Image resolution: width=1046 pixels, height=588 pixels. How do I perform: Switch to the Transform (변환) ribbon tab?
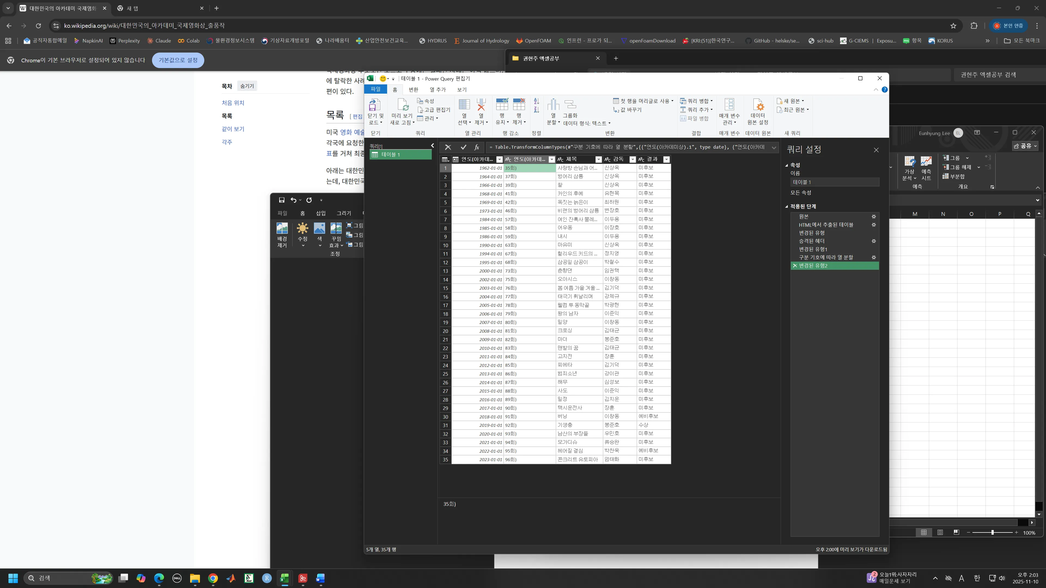click(x=413, y=90)
